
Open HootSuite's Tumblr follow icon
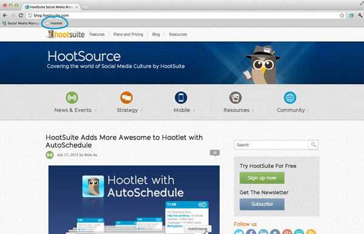[x=275, y=232]
